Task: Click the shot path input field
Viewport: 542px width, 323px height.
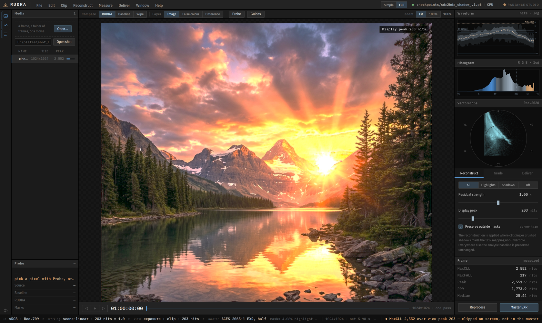Action: point(33,42)
